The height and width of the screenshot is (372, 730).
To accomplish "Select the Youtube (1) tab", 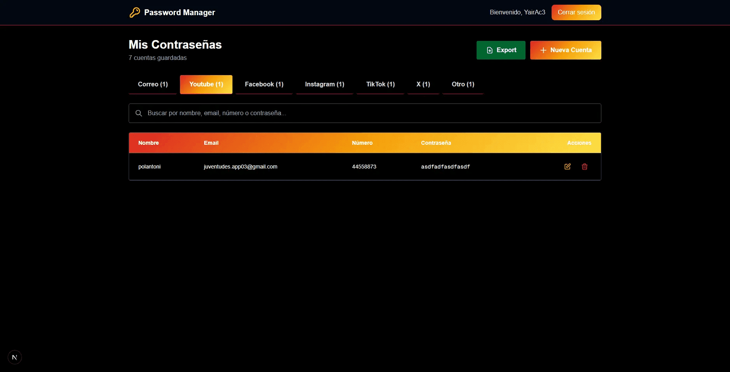I will (x=206, y=84).
